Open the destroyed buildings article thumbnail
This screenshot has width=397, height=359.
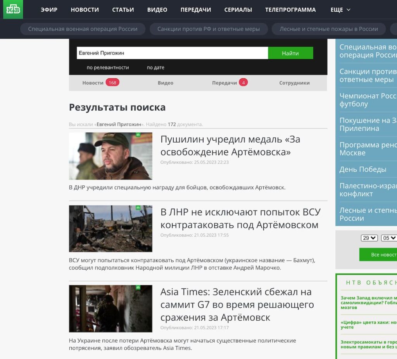[x=110, y=228]
